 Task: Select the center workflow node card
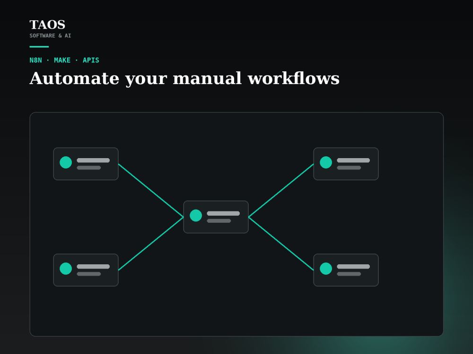(216, 217)
